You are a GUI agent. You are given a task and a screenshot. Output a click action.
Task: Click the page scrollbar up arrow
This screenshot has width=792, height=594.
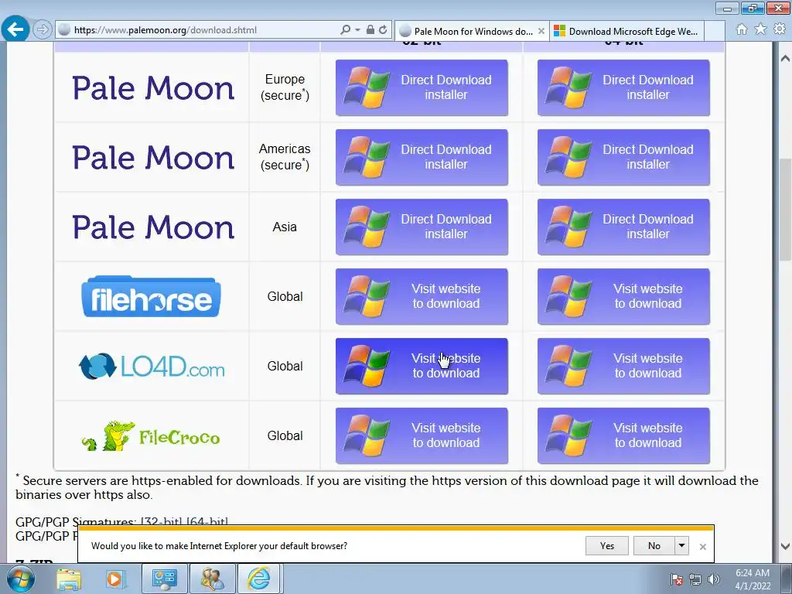click(x=785, y=59)
